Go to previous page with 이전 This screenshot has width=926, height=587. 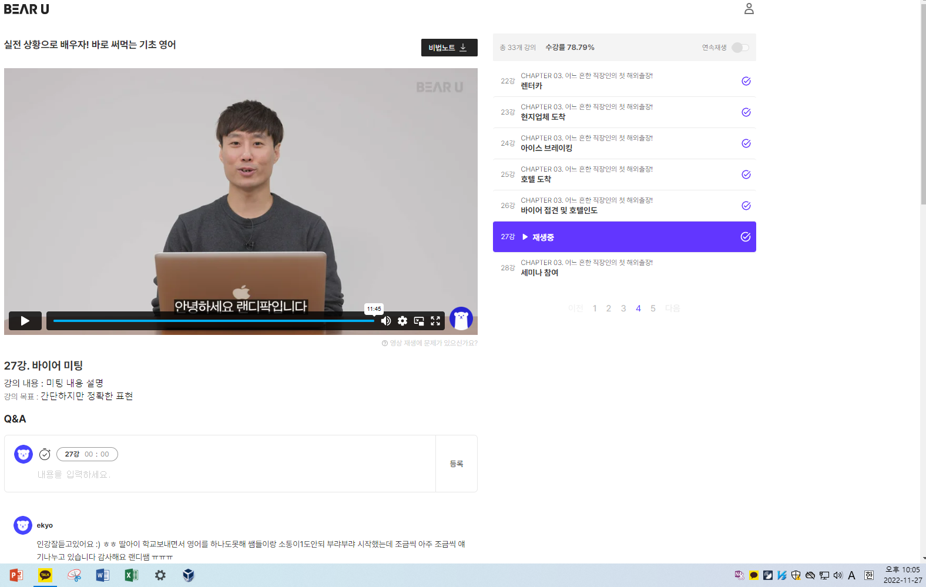(576, 308)
